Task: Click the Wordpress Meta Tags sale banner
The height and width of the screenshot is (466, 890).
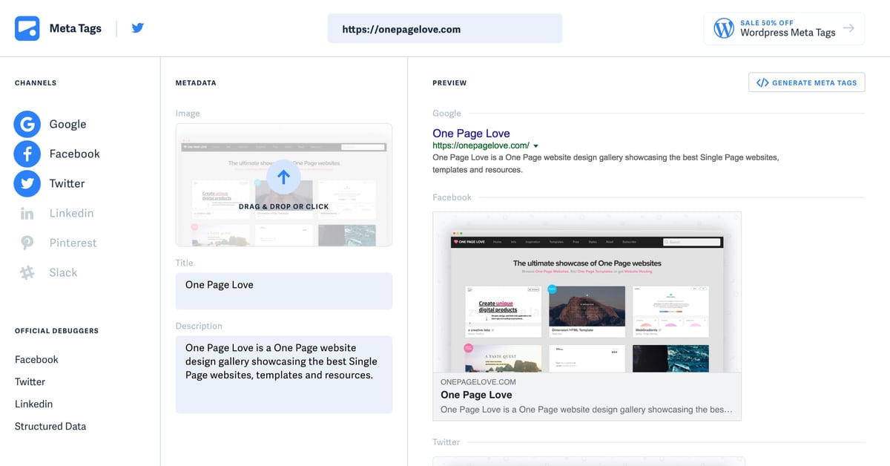Action: [x=784, y=29]
